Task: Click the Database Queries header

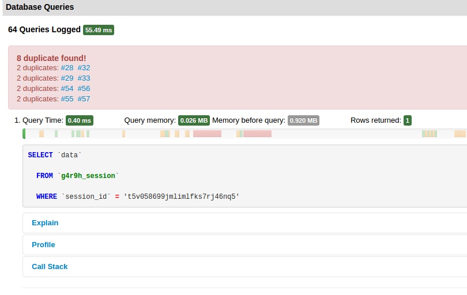Action: coord(40,7)
